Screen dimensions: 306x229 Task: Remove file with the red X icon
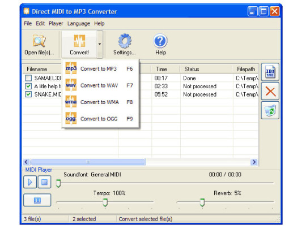click(x=270, y=92)
